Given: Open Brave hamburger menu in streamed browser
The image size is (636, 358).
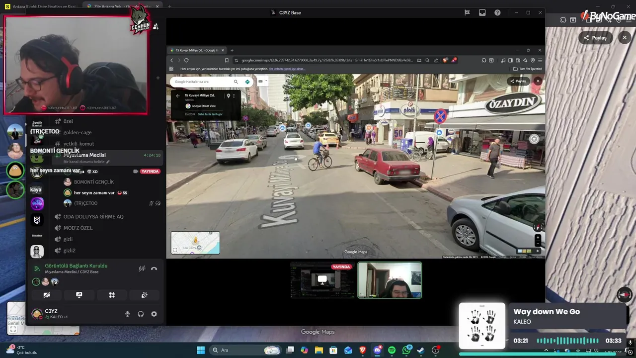Looking at the screenshot, I should click(x=540, y=60).
